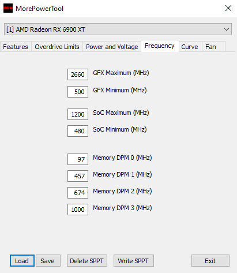This screenshot has width=237, height=273.
Task: Click the Memory DPM 1 value field
Action: click(78, 176)
